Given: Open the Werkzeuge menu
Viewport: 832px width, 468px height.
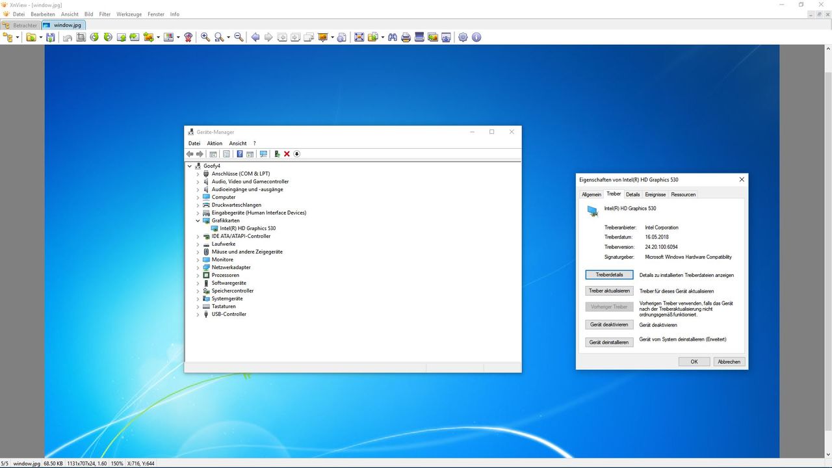Looking at the screenshot, I should [129, 14].
